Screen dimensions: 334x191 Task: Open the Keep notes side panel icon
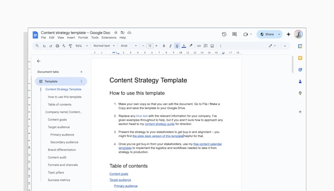tap(300, 58)
